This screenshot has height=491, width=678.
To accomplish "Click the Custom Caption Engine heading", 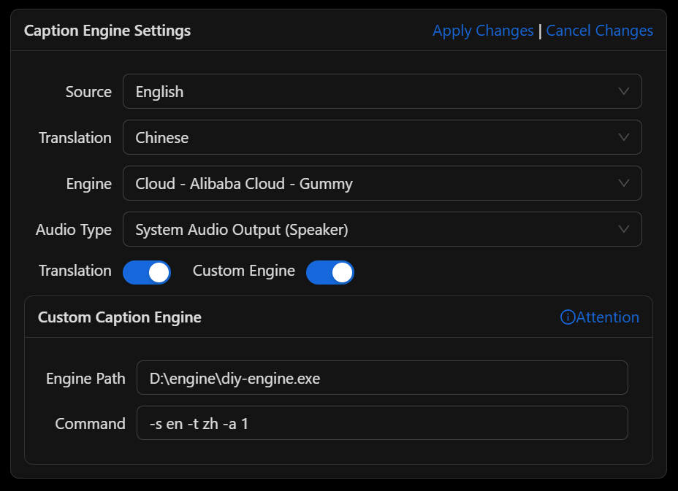I will [x=120, y=317].
